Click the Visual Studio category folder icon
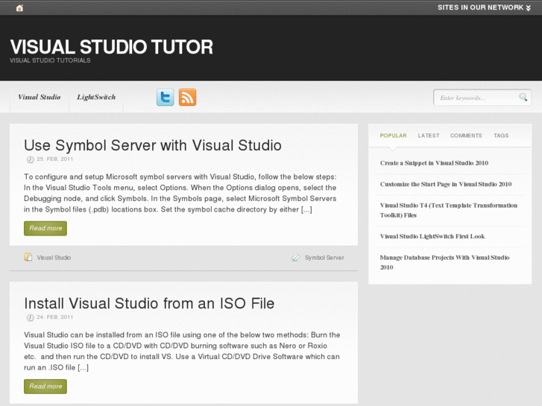This screenshot has width=542, height=406. point(28,257)
